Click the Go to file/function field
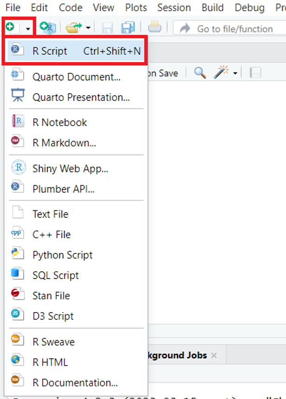This screenshot has height=399, width=286. [229, 28]
